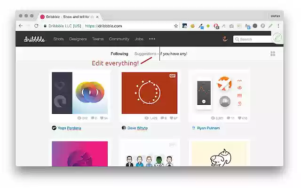The image size is (301, 188).
Task: Open Ryan Putnam's profile link
Action: point(208,128)
